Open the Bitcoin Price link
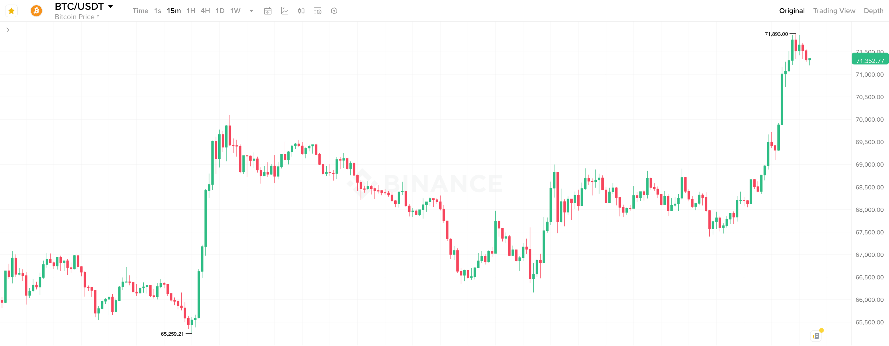 click(77, 17)
